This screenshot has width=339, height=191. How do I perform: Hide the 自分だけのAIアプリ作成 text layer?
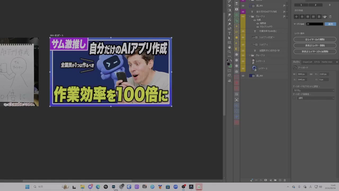pyautogui.click(x=243, y=12)
